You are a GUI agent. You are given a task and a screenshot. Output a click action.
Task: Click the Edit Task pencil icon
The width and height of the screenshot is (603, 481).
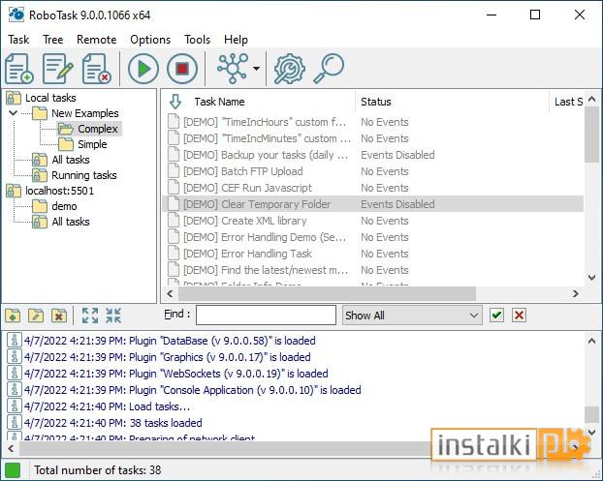pyautogui.click(x=58, y=69)
